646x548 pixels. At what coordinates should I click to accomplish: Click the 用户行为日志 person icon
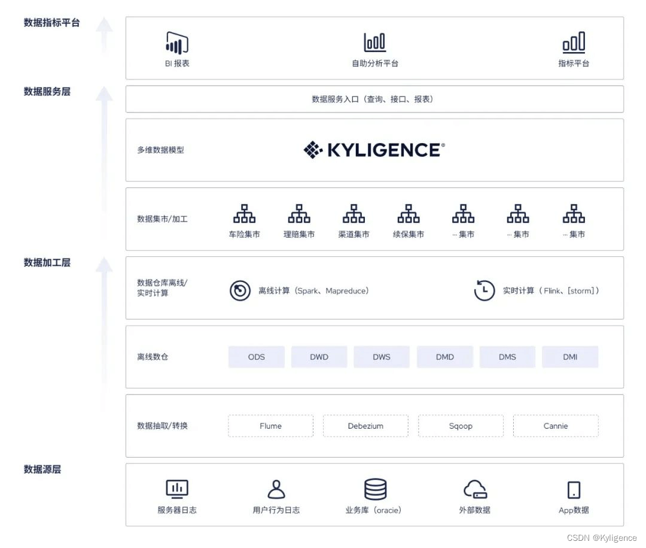[276, 489]
